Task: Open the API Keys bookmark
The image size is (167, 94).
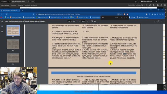Action: tap(132, 17)
